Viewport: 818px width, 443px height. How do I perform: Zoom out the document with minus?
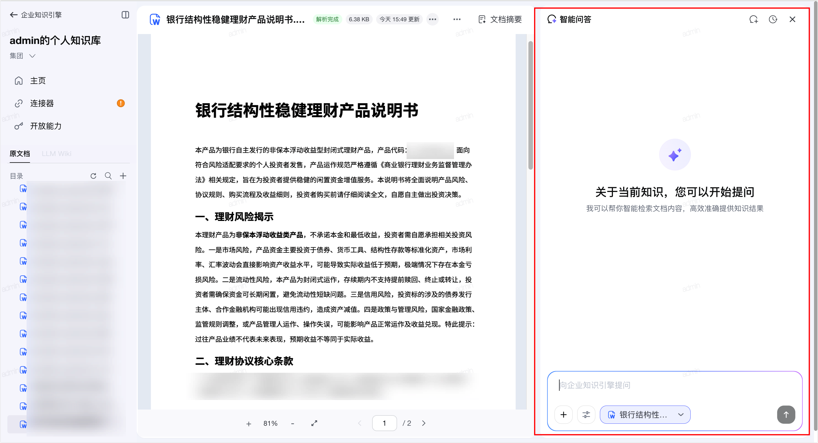coord(292,424)
